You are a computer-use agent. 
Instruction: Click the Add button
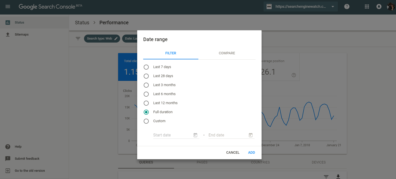pos(251,152)
